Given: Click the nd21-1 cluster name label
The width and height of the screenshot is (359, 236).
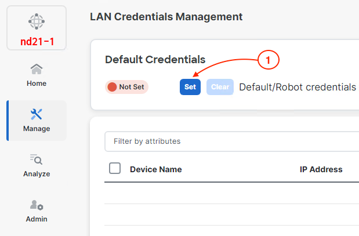Looking at the screenshot, I should [x=36, y=42].
